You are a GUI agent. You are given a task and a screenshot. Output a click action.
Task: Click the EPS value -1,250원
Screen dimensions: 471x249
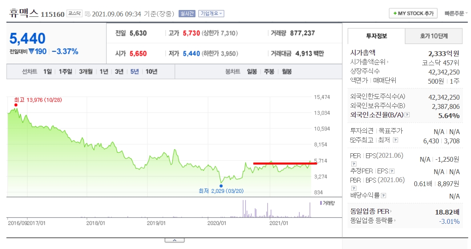click(x=447, y=159)
